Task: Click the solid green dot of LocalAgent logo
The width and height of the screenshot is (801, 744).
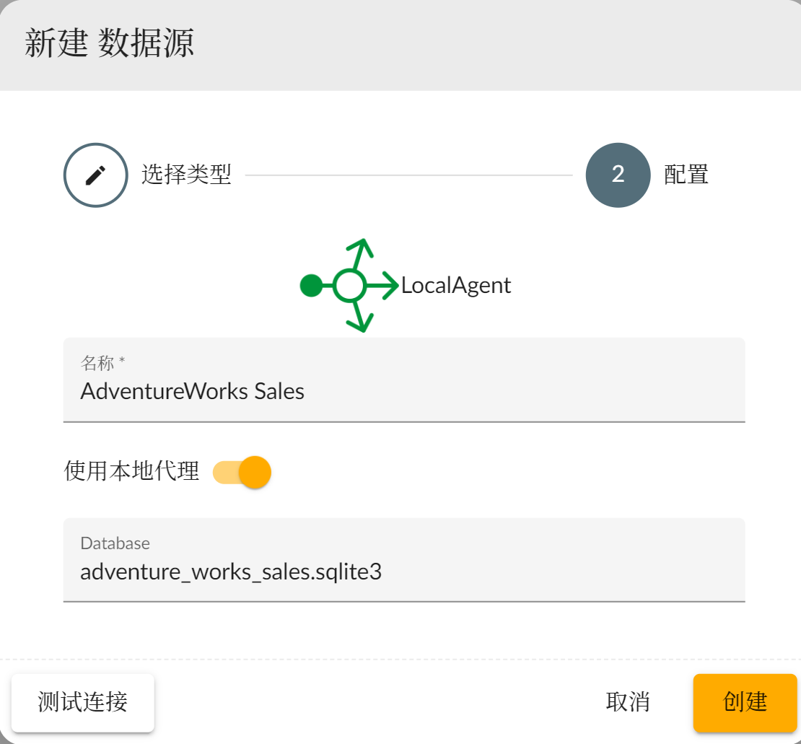Action: [x=311, y=286]
